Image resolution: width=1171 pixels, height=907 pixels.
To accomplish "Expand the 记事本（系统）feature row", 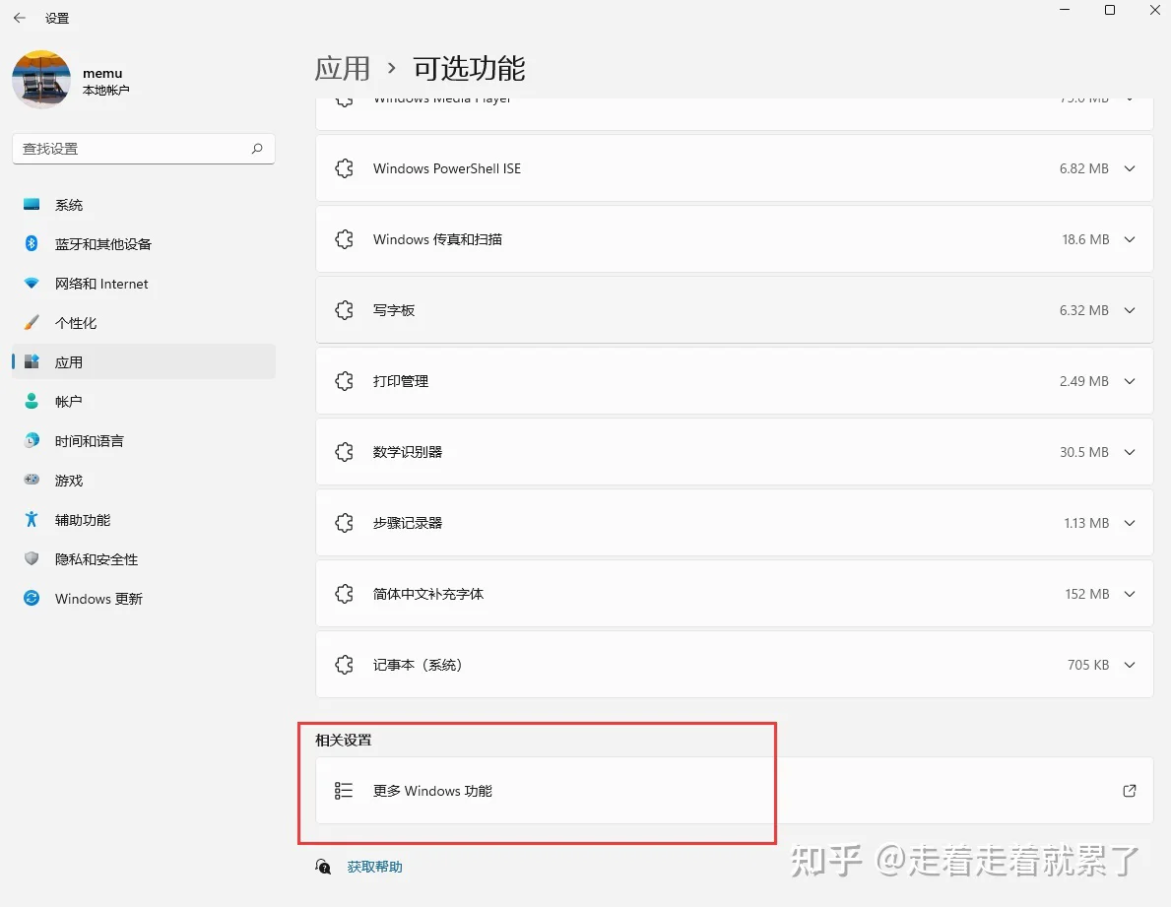I will 1130,665.
